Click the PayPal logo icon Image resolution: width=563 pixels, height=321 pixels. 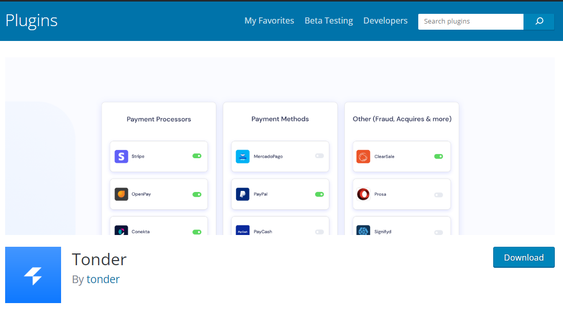(243, 194)
